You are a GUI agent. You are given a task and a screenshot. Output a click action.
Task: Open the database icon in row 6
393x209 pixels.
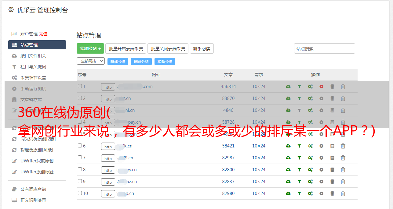[x=332, y=146]
